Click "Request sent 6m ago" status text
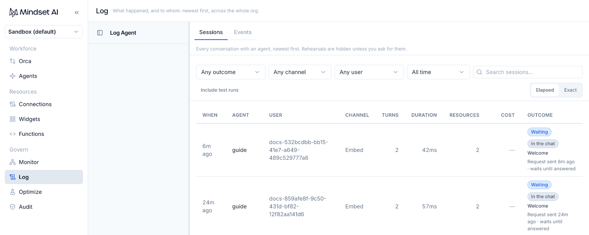 (x=551, y=162)
